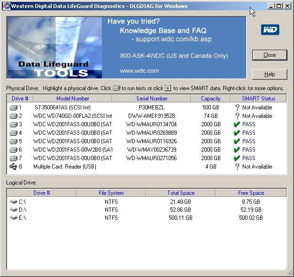
Task: Click free space 52.19 GB
Action: pos(251,209)
